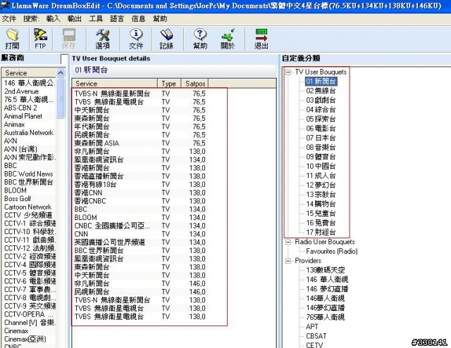This screenshot has width=451, height=348.
Task: Select bouquet 05 探索台
Action: pyautogui.click(x=321, y=119)
